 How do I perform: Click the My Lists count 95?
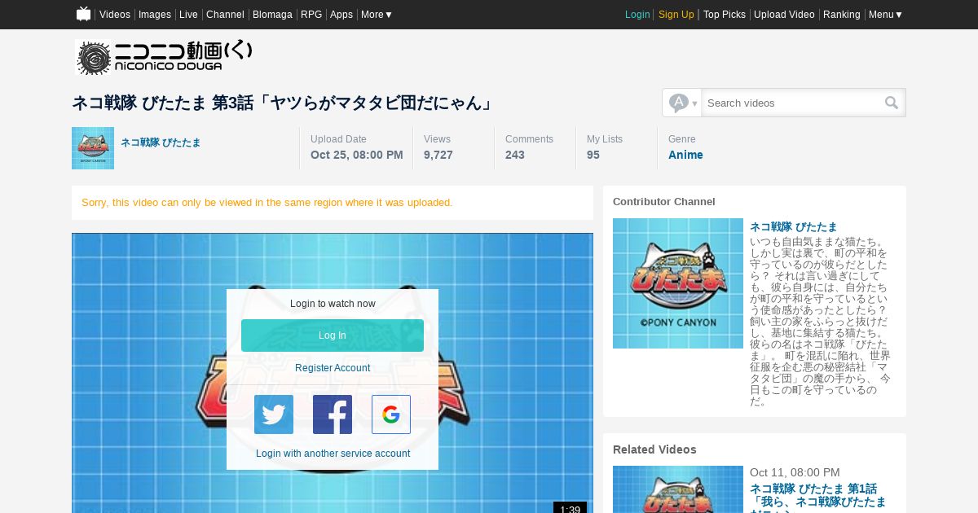pos(593,155)
